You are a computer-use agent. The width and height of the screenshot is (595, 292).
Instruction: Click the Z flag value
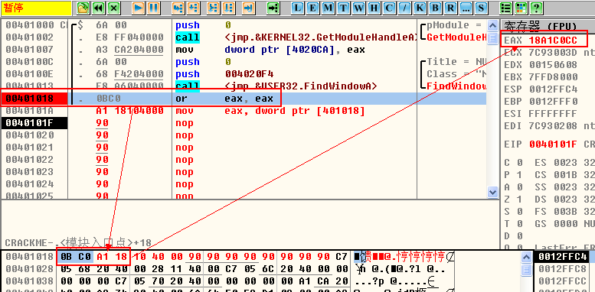tap(519, 200)
